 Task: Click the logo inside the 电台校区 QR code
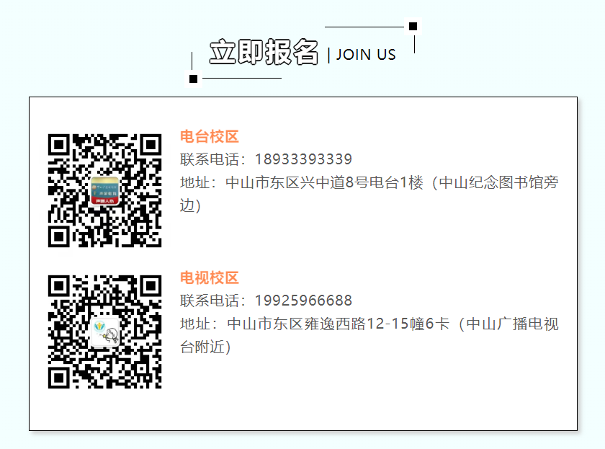(x=104, y=191)
